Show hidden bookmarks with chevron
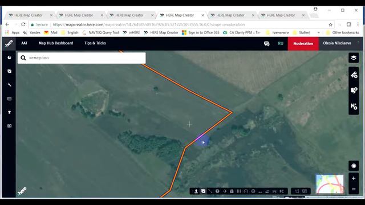The image size is (365, 205). pos(319,32)
